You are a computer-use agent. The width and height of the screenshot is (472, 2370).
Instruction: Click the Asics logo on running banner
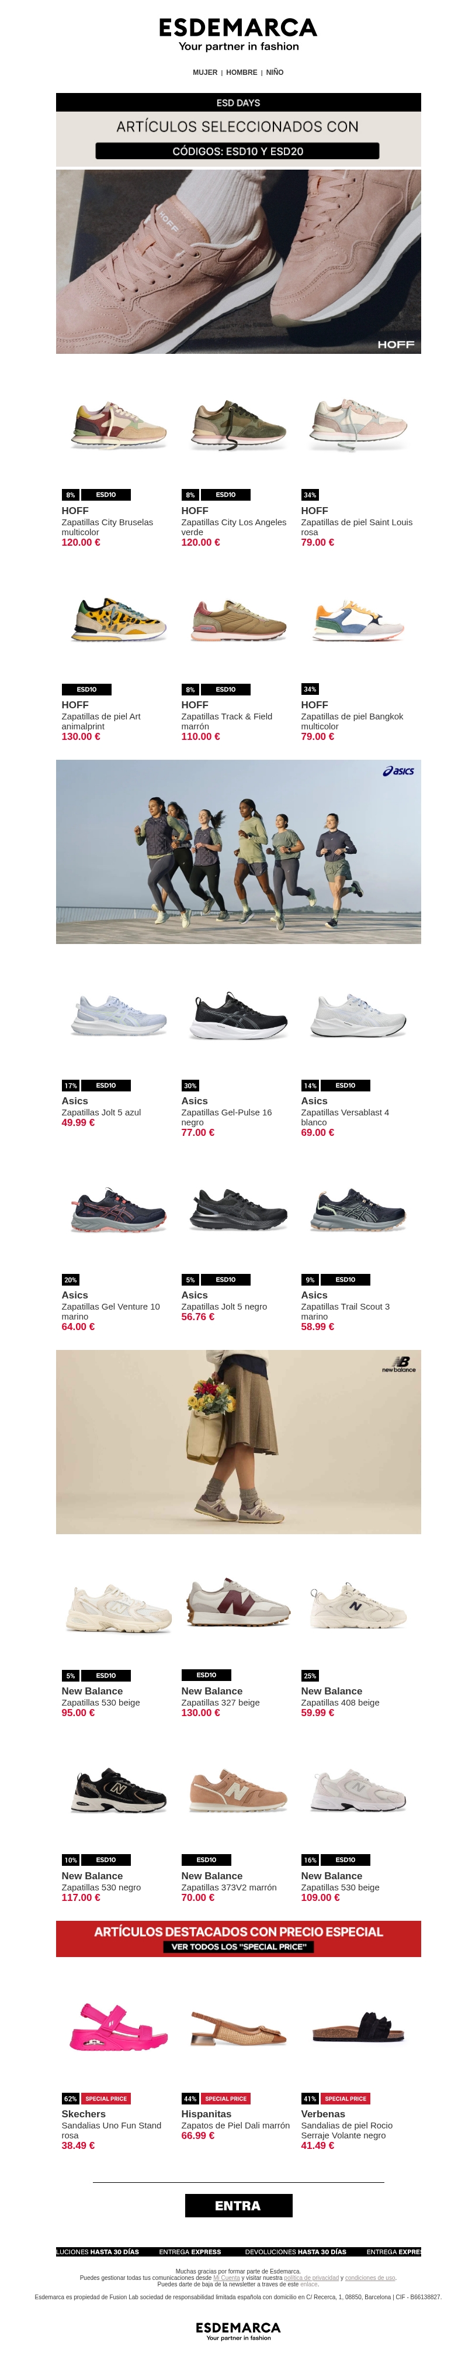pyautogui.click(x=398, y=771)
